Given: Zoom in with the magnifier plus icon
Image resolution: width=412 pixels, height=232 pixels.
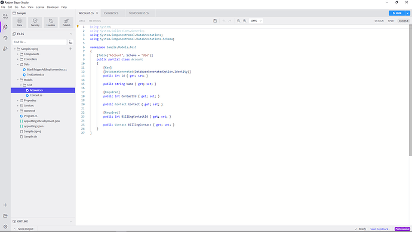Looking at the screenshot, I should coord(245,21).
